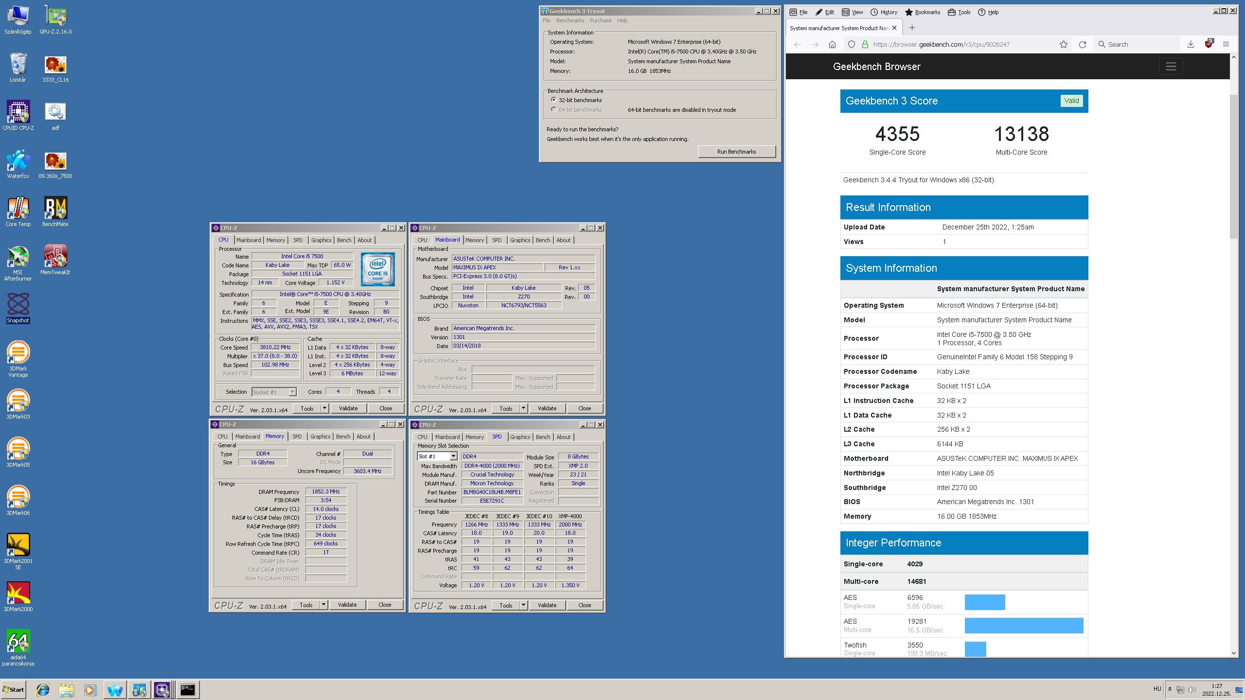Image resolution: width=1245 pixels, height=700 pixels.
Task: Open the browser application hamburger menu
Action: pyautogui.click(x=1226, y=44)
